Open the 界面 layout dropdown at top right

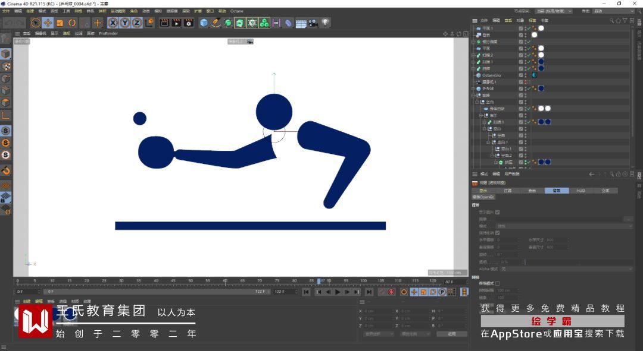(612, 11)
